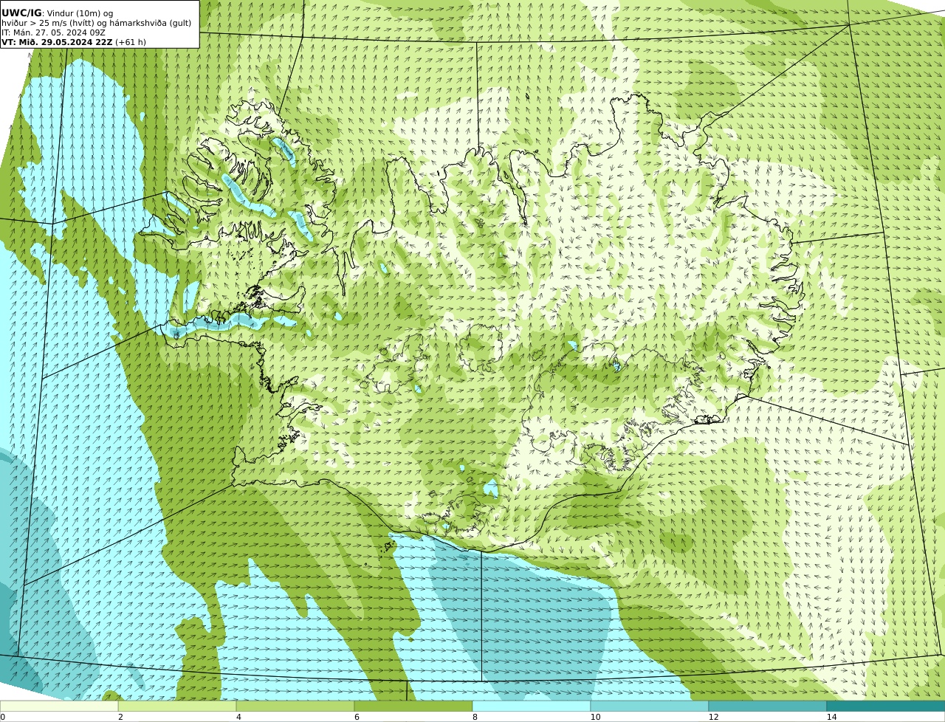Click the legend scale label "8"
945x722 pixels.
(x=475, y=717)
